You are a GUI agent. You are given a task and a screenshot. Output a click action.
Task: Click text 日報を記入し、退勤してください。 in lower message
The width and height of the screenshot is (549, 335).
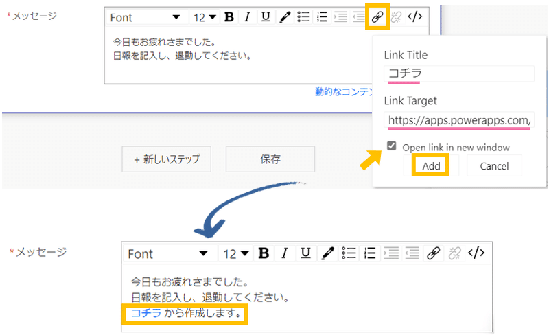click(210, 297)
